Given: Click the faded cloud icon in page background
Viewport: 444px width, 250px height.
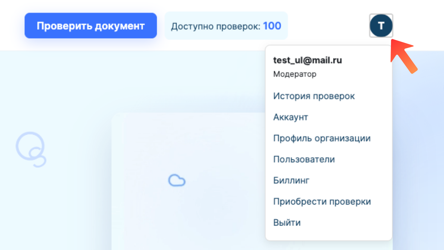Looking at the screenshot, I should click(x=177, y=180).
